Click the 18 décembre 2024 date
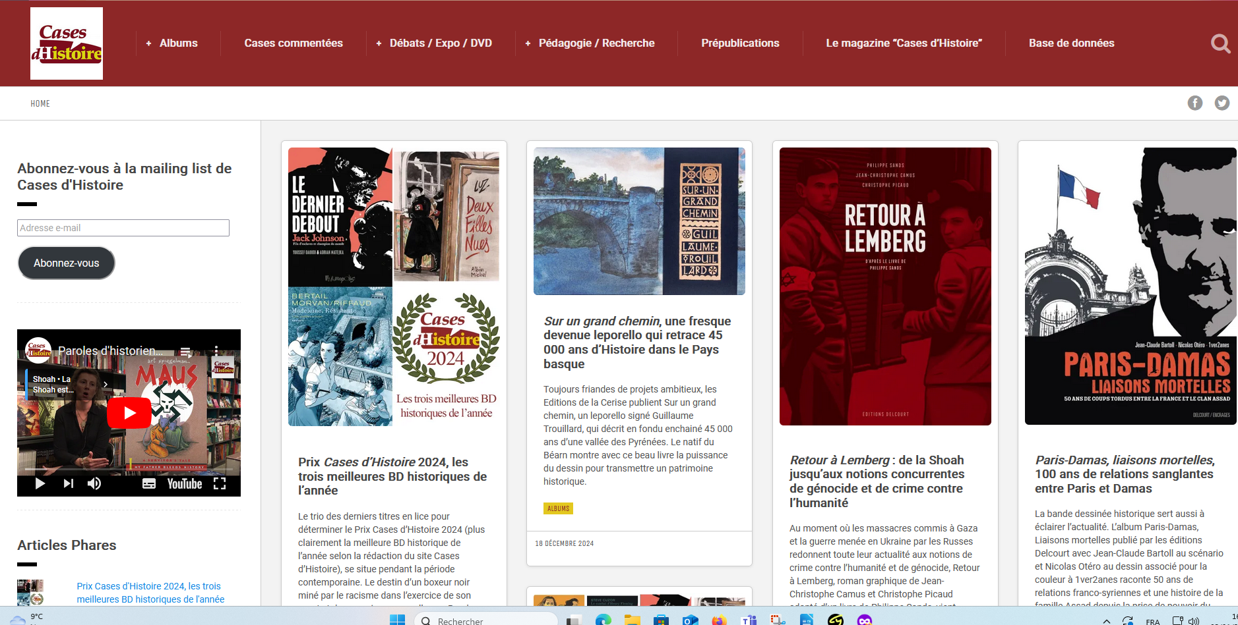This screenshot has width=1238, height=625. point(565,543)
